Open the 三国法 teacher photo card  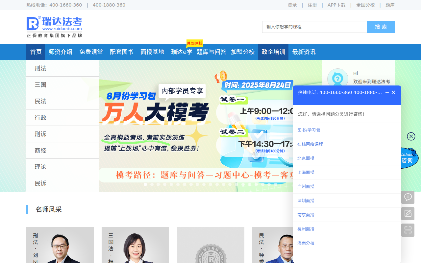(135, 245)
